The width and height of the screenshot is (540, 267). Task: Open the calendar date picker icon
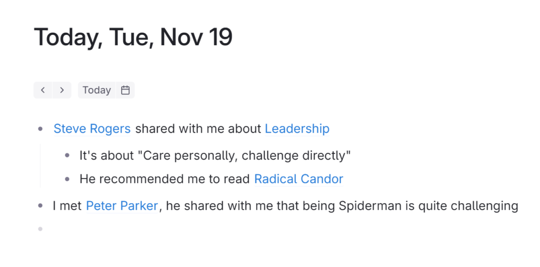point(125,90)
